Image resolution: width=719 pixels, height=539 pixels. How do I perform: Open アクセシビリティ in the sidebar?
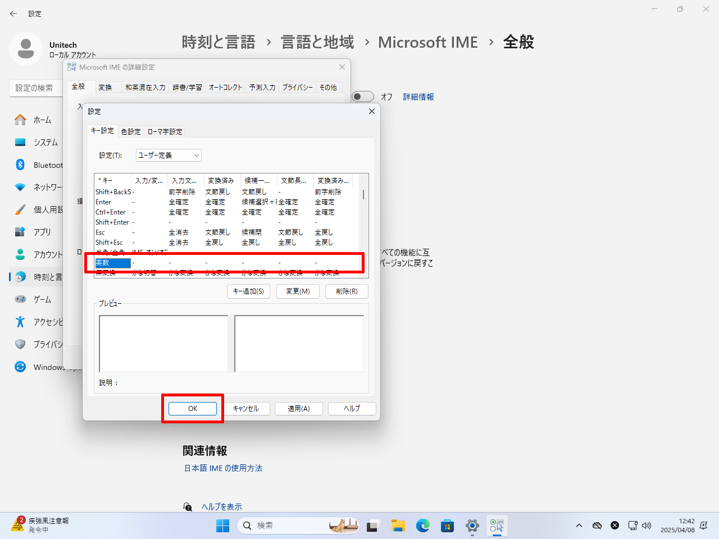pyautogui.click(x=35, y=322)
